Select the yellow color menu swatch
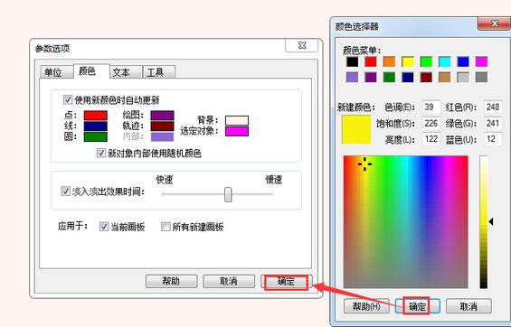 408,61
